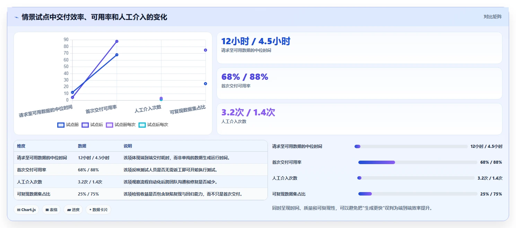Click progress label 可复现数据集占比
This screenshot has width=516, height=228.
coord(289,194)
